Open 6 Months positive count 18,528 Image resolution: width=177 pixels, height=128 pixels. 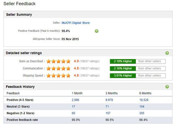pyautogui.click(x=144, y=100)
